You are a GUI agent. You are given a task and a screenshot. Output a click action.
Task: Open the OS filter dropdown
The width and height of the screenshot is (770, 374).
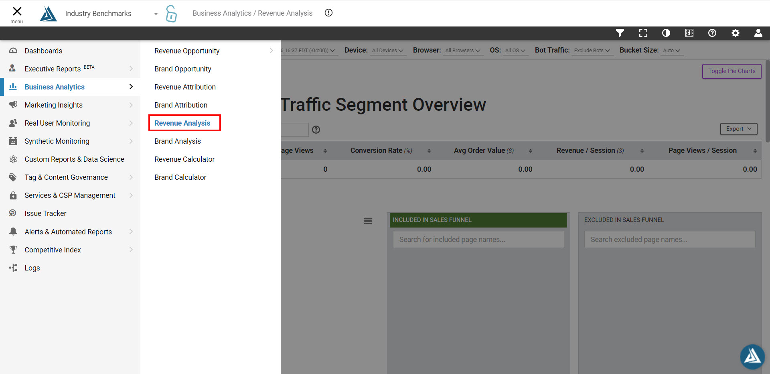pyautogui.click(x=515, y=51)
